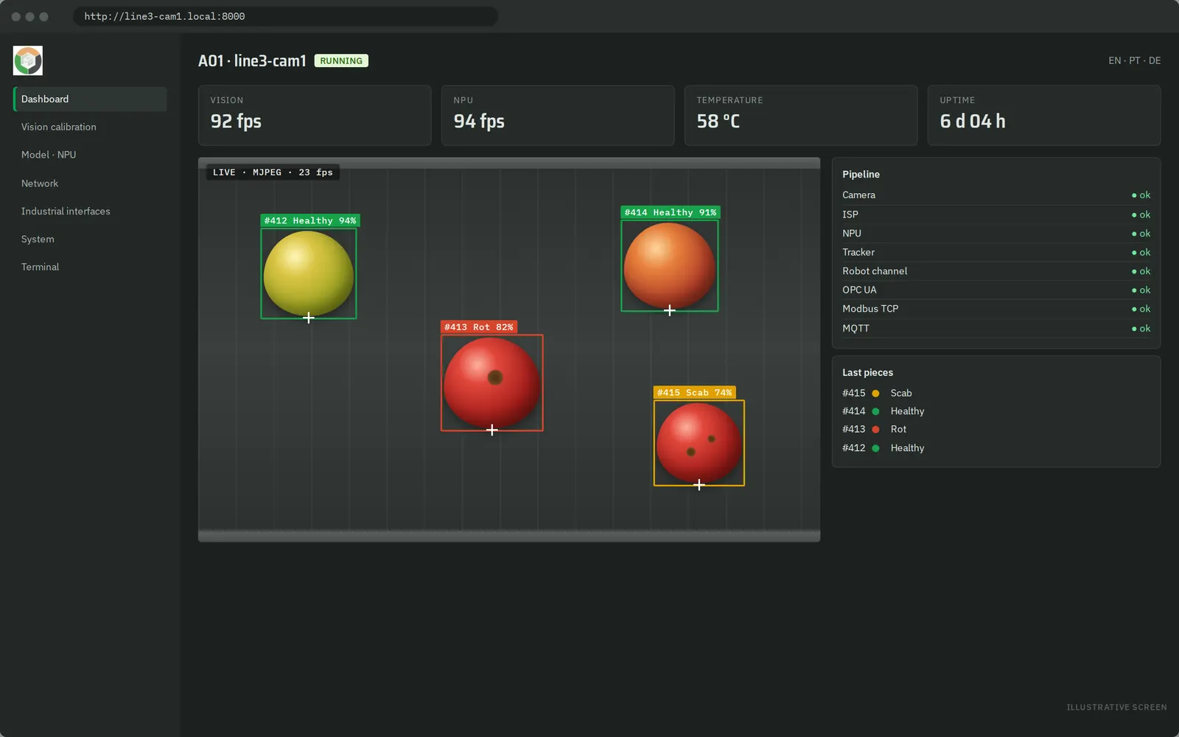1179x737 pixels.
Task: Select piece #414 Healthy in Last pieces
Action: [996, 411]
